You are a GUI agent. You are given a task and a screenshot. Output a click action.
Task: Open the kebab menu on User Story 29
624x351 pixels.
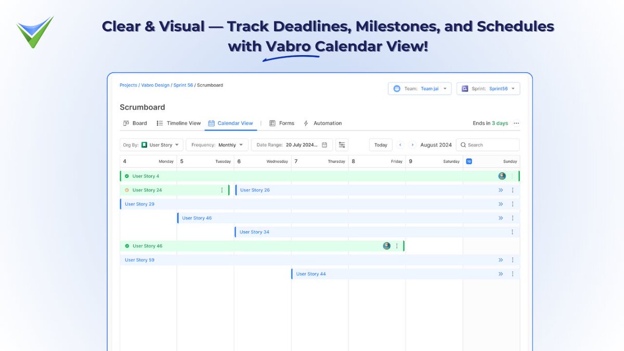(x=512, y=204)
